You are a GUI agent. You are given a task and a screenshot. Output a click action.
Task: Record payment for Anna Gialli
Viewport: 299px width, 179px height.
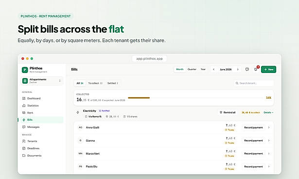(253, 127)
